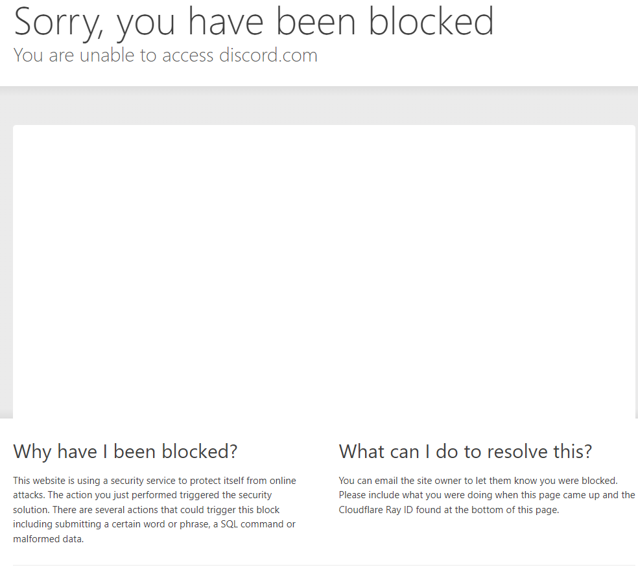The width and height of the screenshot is (638, 574).
Task: Click the "discord.com" text in the subheading
Action: pos(268,56)
